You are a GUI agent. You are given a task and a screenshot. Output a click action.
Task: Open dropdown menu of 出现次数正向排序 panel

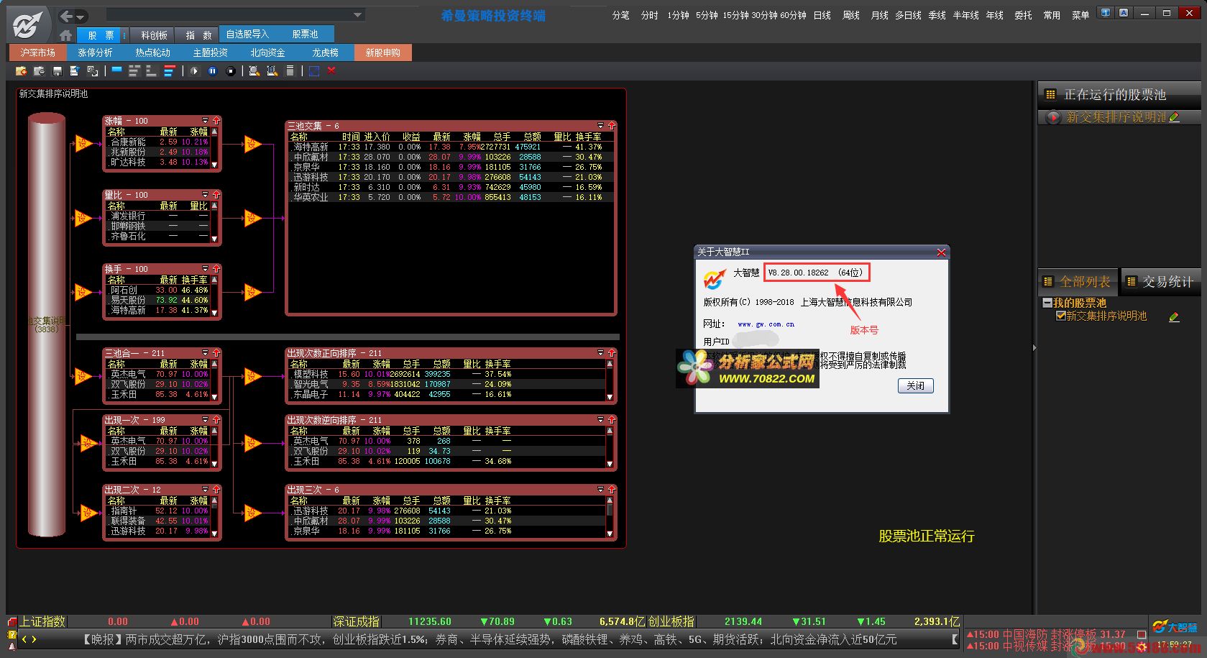point(601,352)
